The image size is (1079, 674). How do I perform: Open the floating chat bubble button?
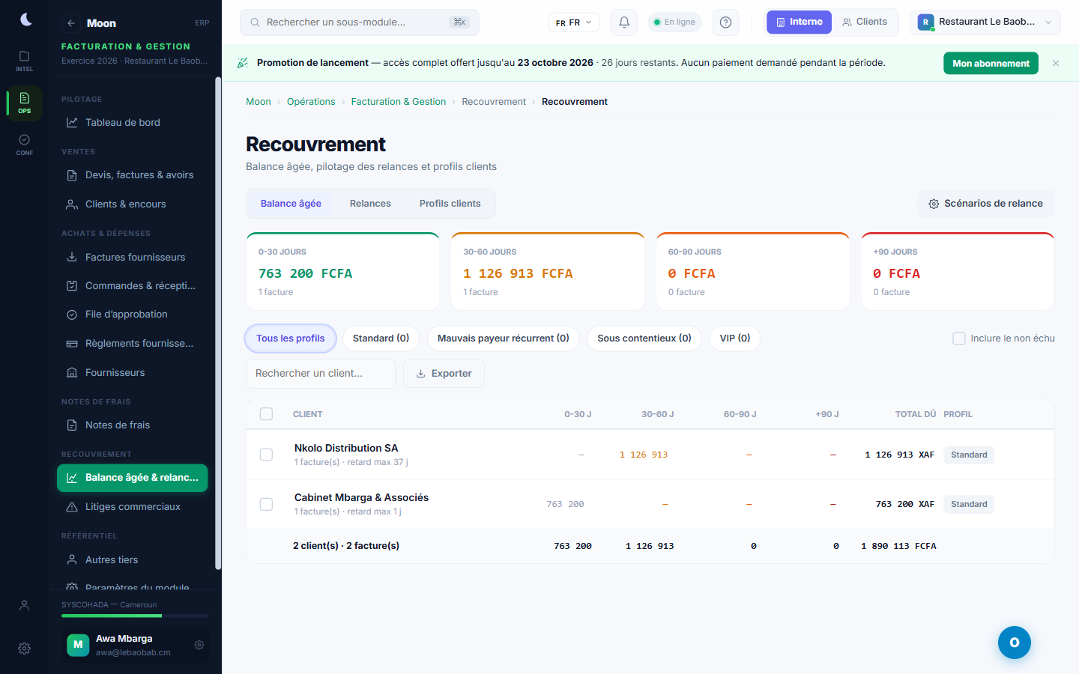pyautogui.click(x=1015, y=643)
